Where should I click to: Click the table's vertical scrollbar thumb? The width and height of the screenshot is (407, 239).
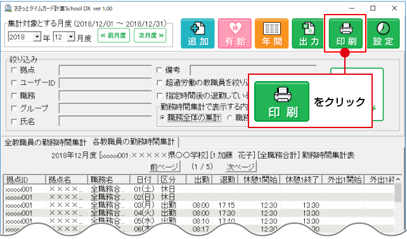[397, 193]
